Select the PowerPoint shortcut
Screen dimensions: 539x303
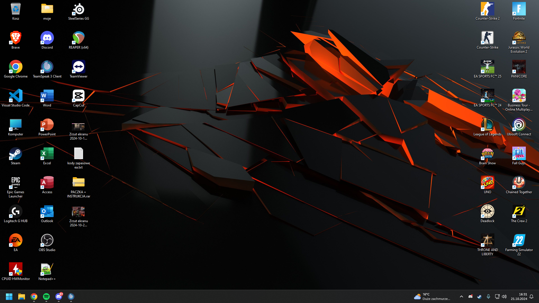coord(47,127)
